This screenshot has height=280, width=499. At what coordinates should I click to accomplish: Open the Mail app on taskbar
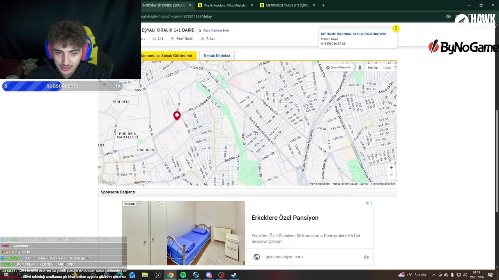tap(132, 275)
